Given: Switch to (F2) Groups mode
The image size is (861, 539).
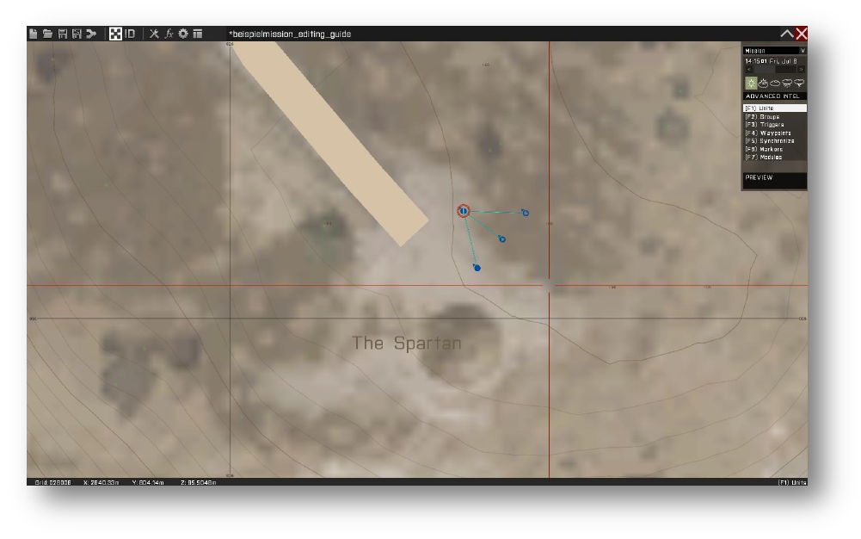Looking at the screenshot, I should click(x=775, y=116).
